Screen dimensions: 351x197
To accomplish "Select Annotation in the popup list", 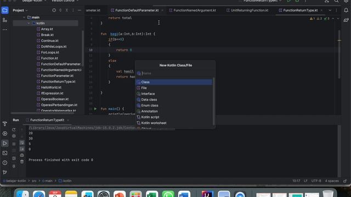I will [x=174, y=111].
